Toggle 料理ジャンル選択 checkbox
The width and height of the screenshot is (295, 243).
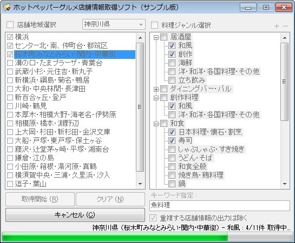coord(154,25)
